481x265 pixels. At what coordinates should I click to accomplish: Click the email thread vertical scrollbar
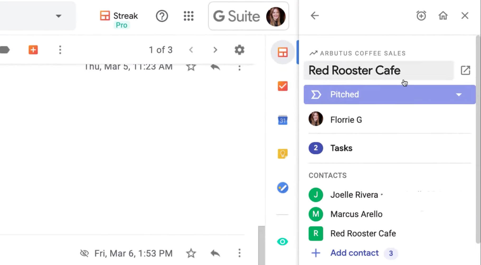click(x=261, y=245)
